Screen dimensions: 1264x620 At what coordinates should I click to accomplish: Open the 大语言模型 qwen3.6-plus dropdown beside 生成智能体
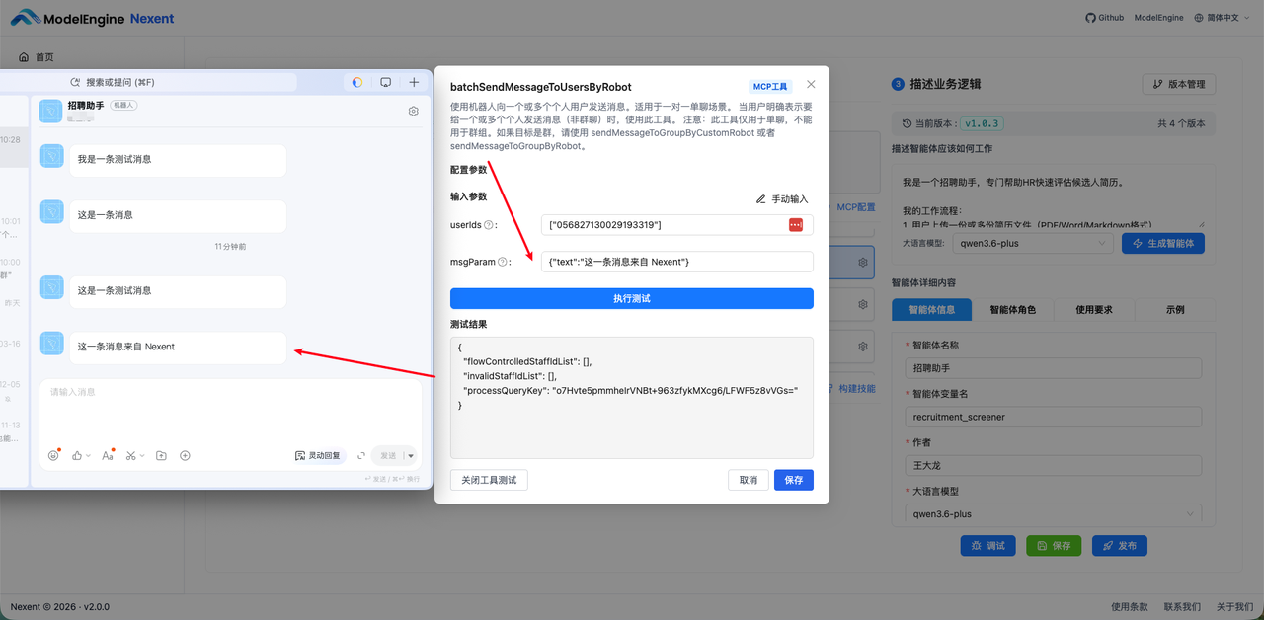click(x=1032, y=243)
